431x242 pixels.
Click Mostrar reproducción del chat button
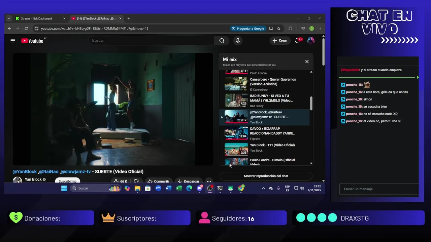coord(266,176)
